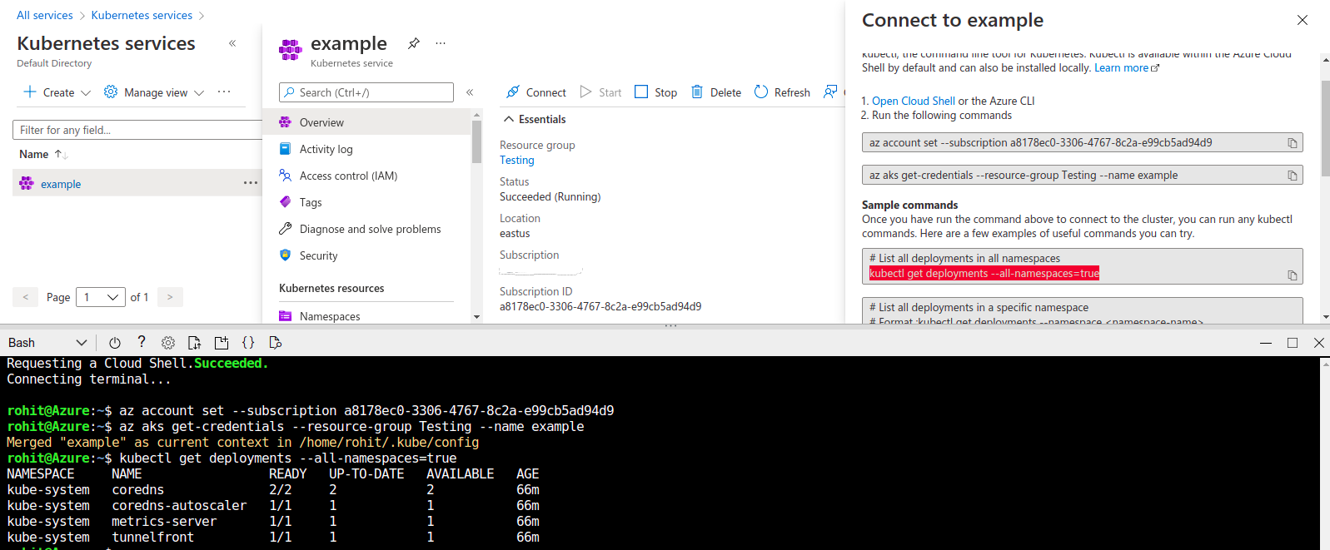1330x550 pixels.
Task: Open Cloud Shell help question mark
Action: click(142, 342)
